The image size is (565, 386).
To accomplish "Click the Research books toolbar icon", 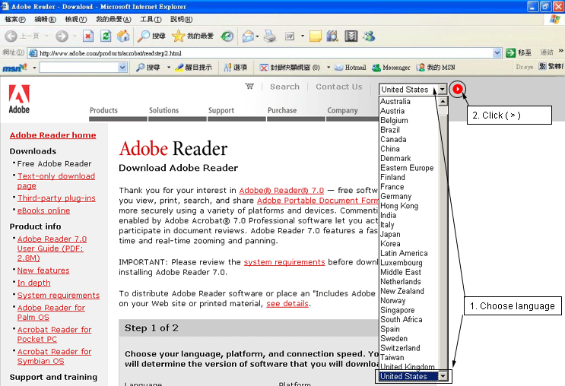I will (332, 36).
